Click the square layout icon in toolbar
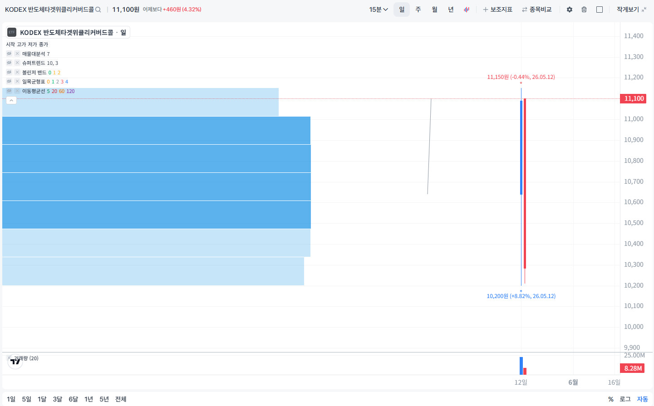 click(600, 10)
